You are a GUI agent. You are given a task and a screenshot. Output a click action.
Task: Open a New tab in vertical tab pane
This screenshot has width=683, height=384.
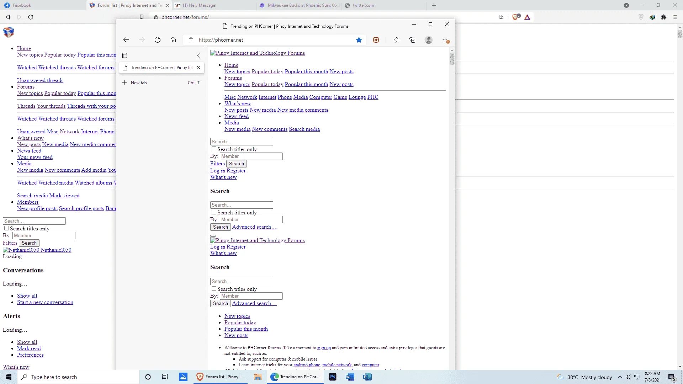coord(162,83)
